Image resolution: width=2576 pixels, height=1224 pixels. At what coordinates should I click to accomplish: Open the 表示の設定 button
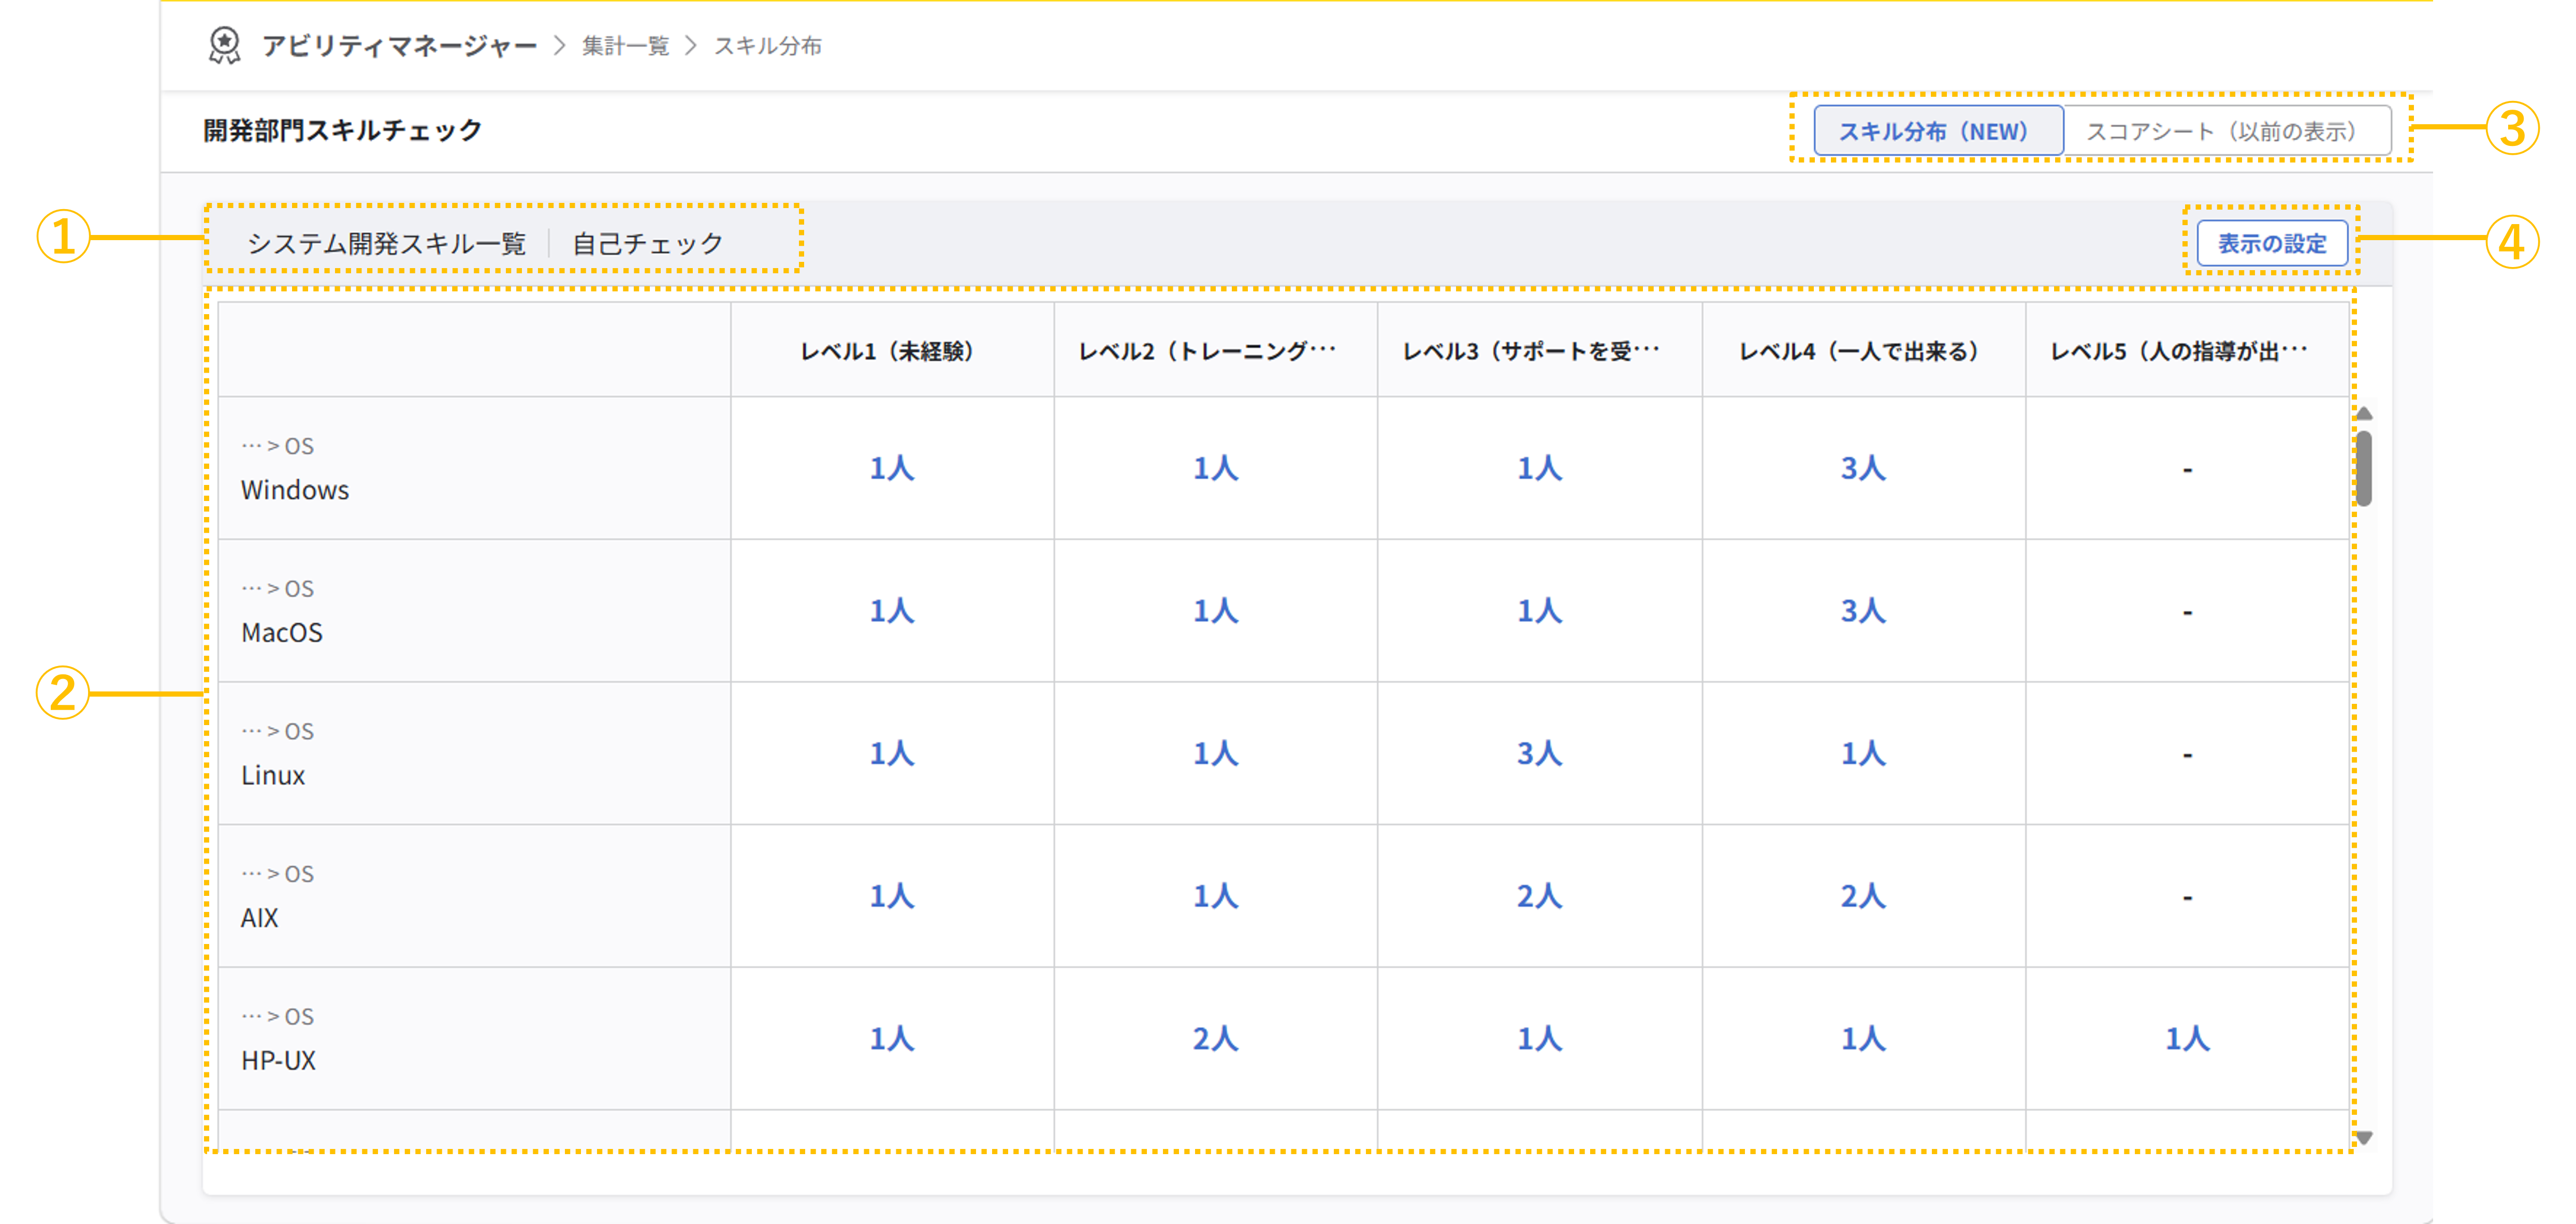tap(2272, 243)
